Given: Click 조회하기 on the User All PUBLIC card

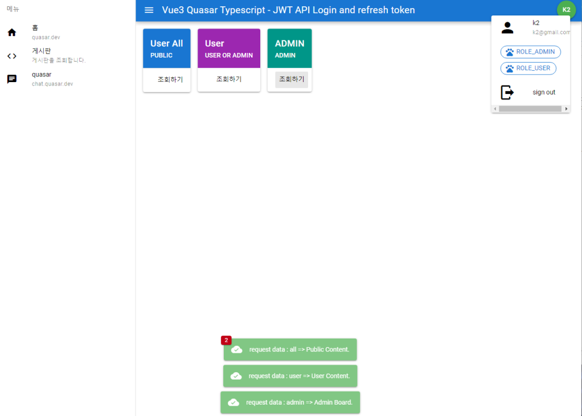Looking at the screenshot, I should [x=166, y=79].
